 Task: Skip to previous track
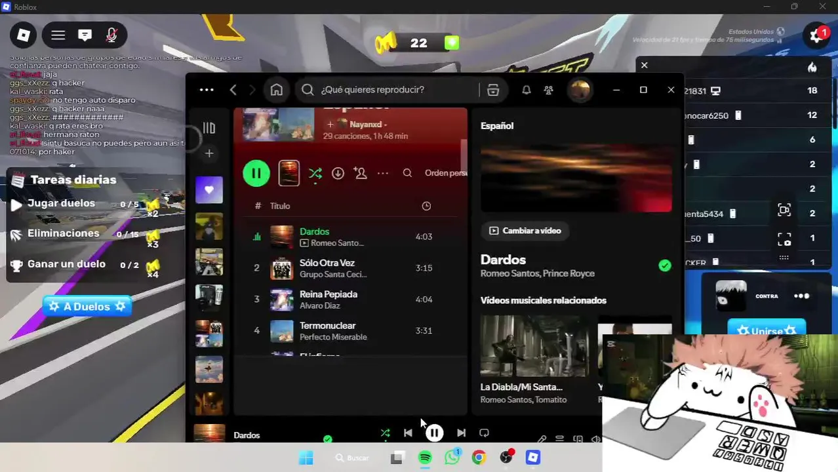pyautogui.click(x=408, y=433)
